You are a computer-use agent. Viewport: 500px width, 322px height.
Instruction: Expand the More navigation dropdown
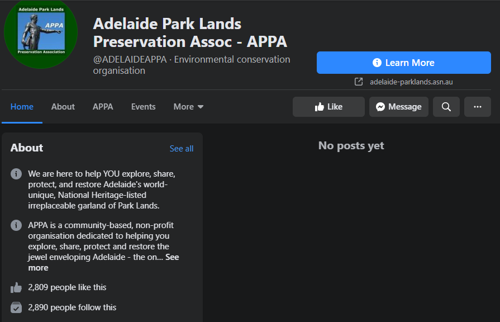[188, 106]
